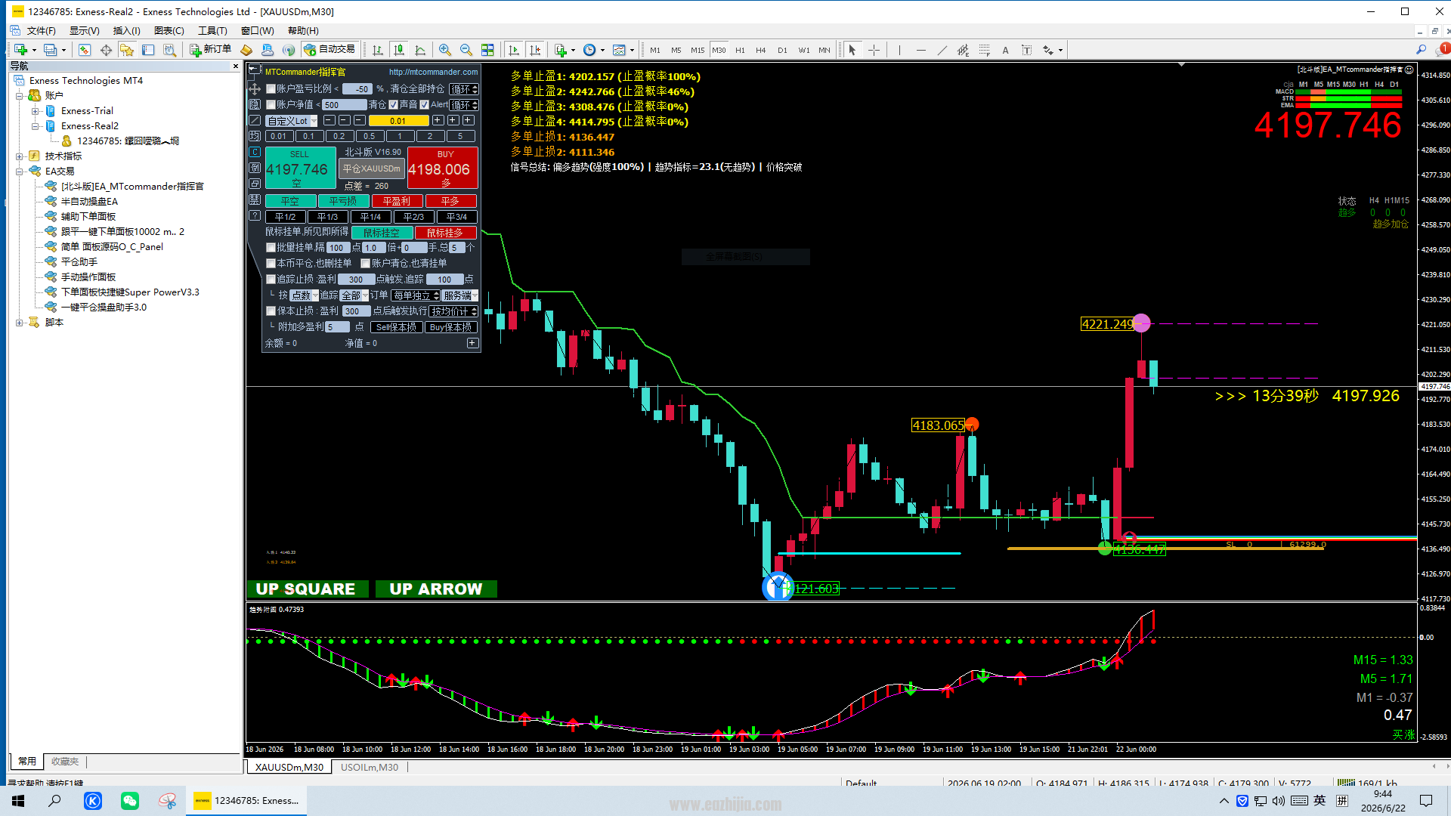Viewport: 1451px width, 816px height.
Task: Click the 新订单 new order button
Action: [x=211, y=50]
